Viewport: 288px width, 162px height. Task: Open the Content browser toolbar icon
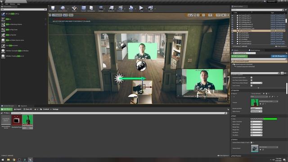(84, 8)
